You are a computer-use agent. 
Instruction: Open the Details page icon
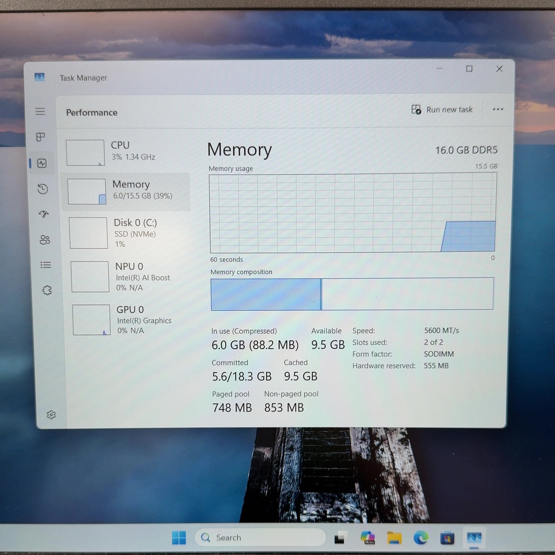pos(46,265)
